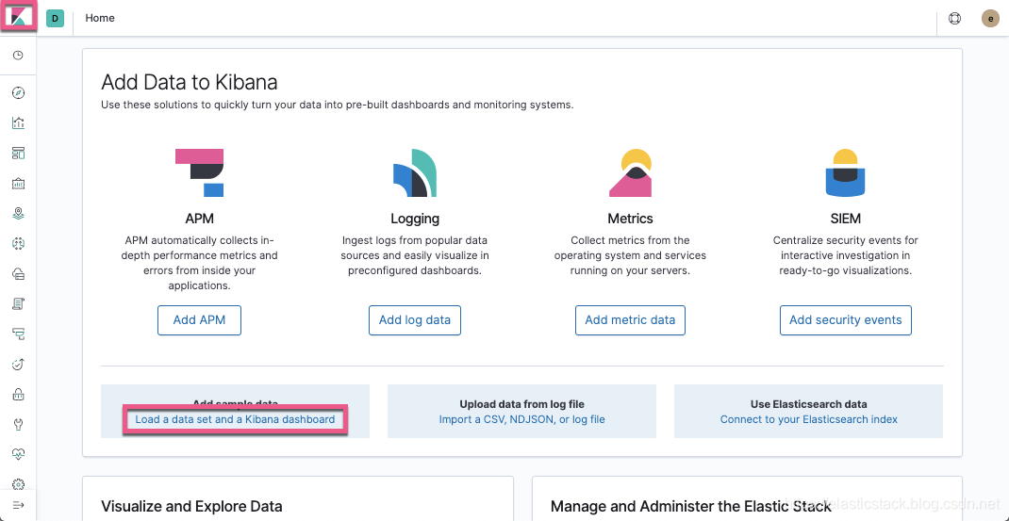Click the APM card title text
The height and width of the screenshot is (521, 1009).
point(200,219)
